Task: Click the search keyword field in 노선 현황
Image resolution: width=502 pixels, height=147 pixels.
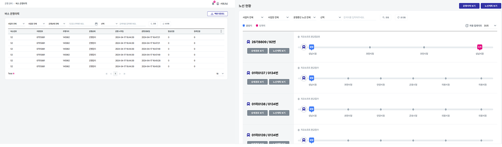Action: click(359, 17)
